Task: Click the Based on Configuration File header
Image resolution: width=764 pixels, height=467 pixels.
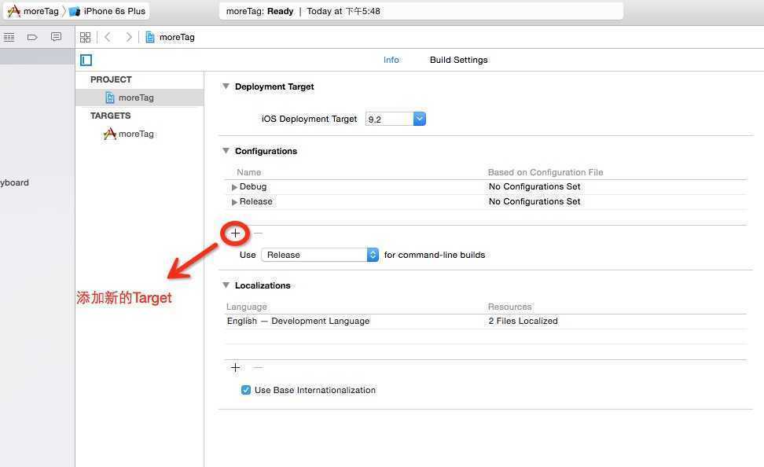Action: click(x=545, y=172)
